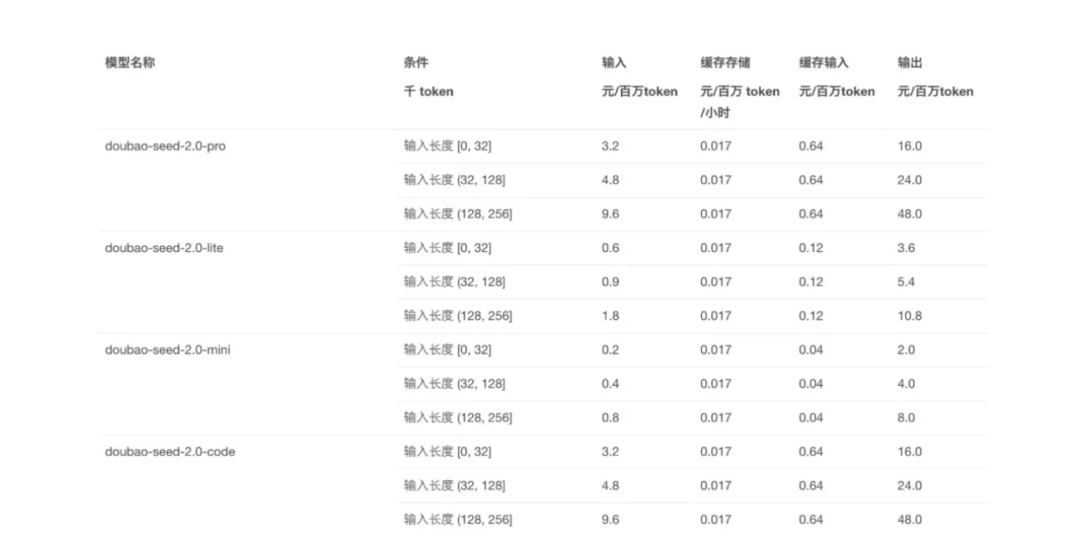Click 元/百万token unit under the 缓存输入 header

[x=837, y=92]
